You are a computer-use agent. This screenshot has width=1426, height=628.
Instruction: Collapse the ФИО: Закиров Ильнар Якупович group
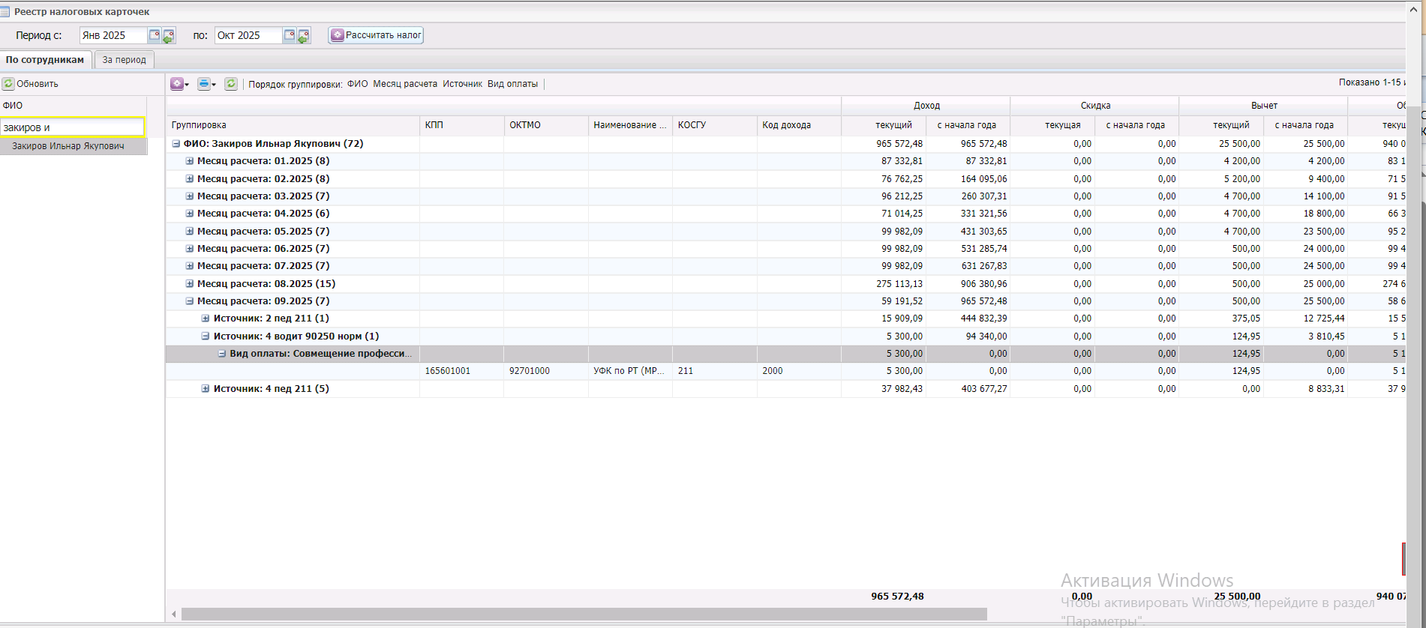176,144
